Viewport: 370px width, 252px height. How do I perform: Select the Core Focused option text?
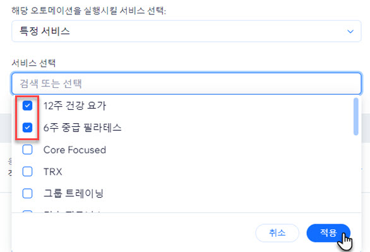pos(75,150)
